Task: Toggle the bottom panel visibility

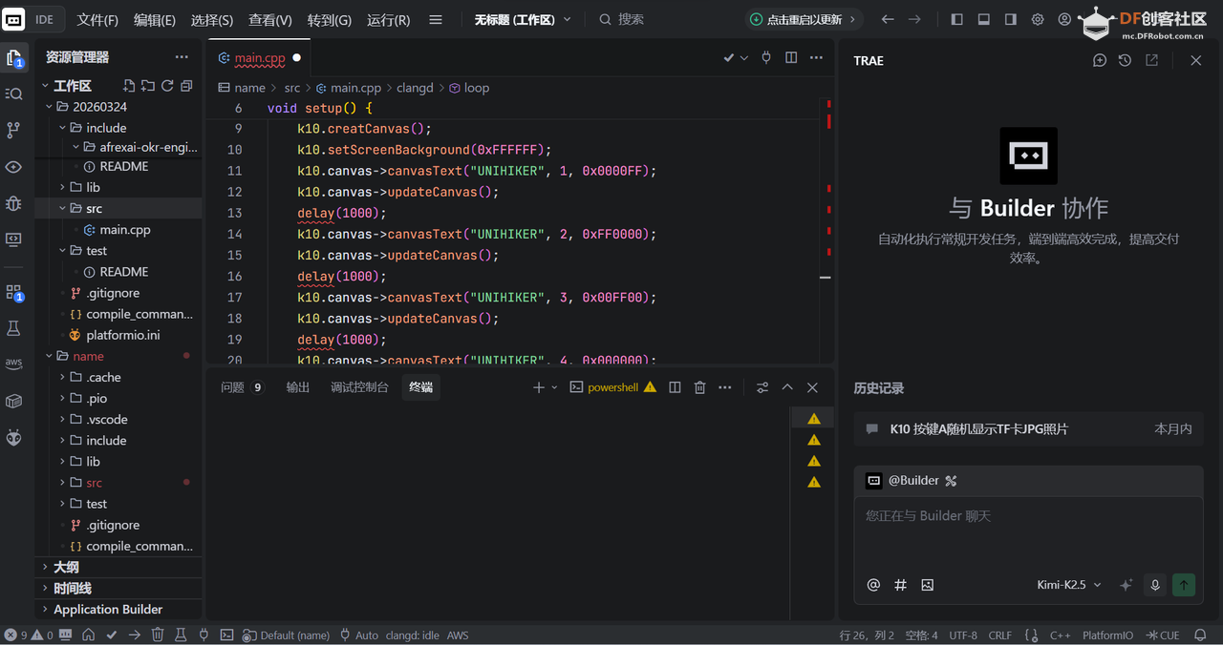Action: (x=983, y=18)
